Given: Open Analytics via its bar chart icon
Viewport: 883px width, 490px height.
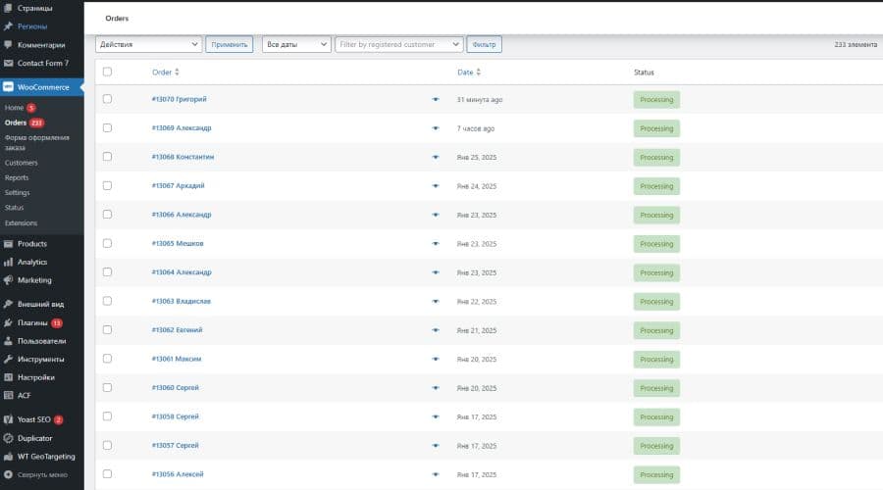Looking at the screenshot, I should click(9, 262).
